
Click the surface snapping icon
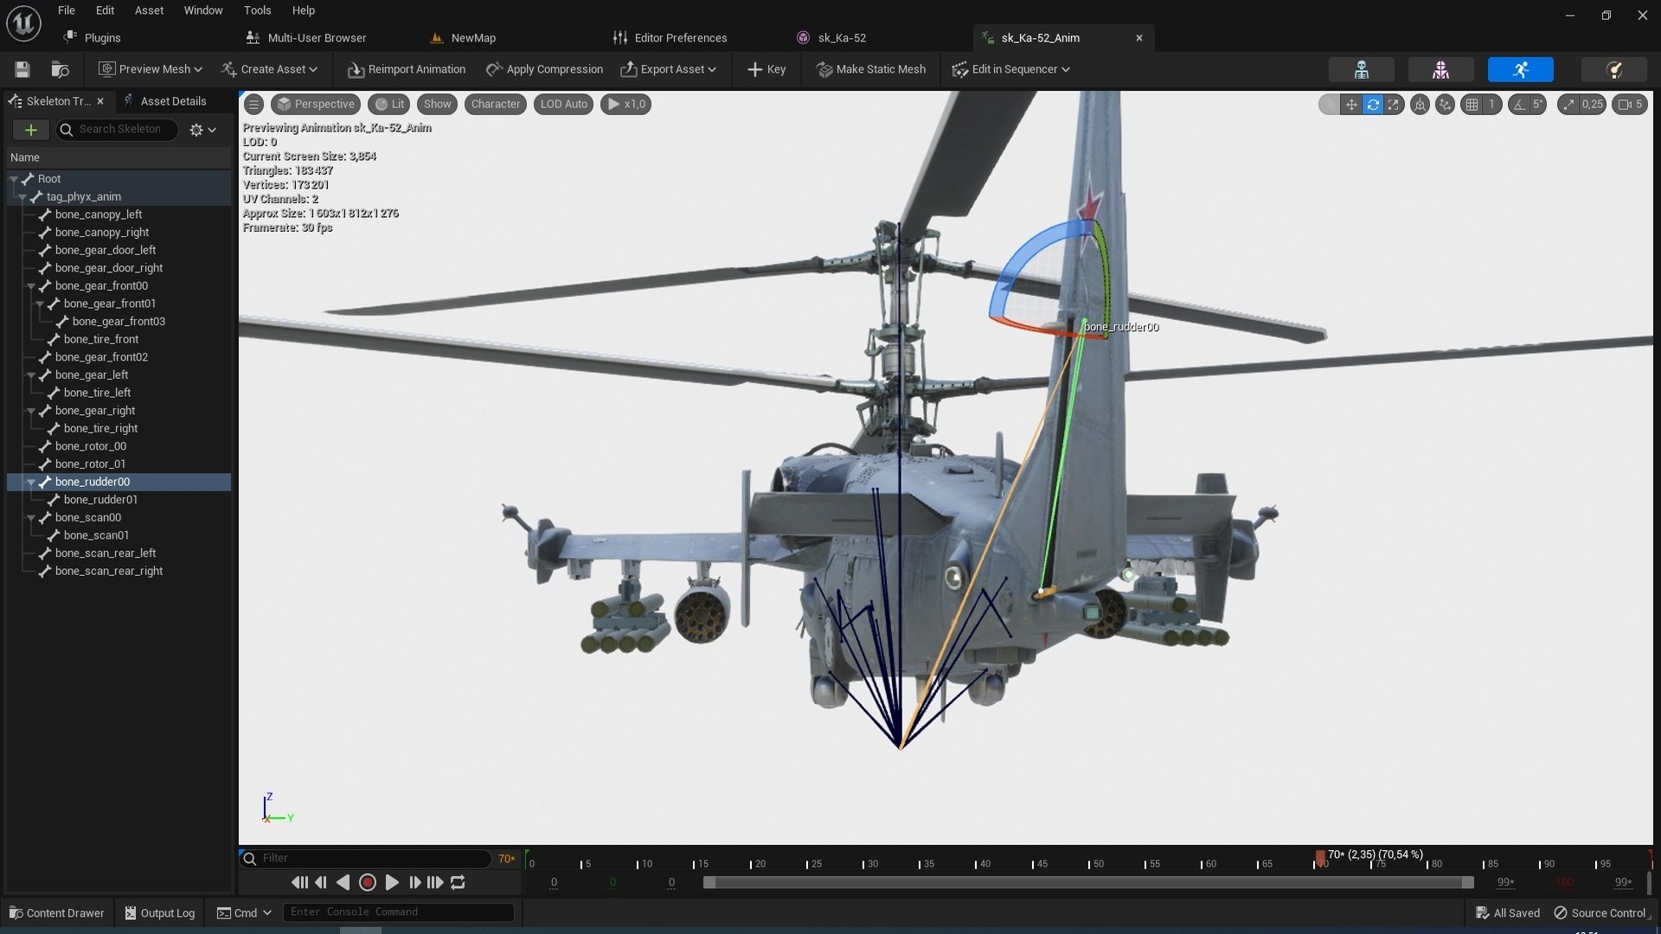pyautogui.click(x=1445, y=104)
